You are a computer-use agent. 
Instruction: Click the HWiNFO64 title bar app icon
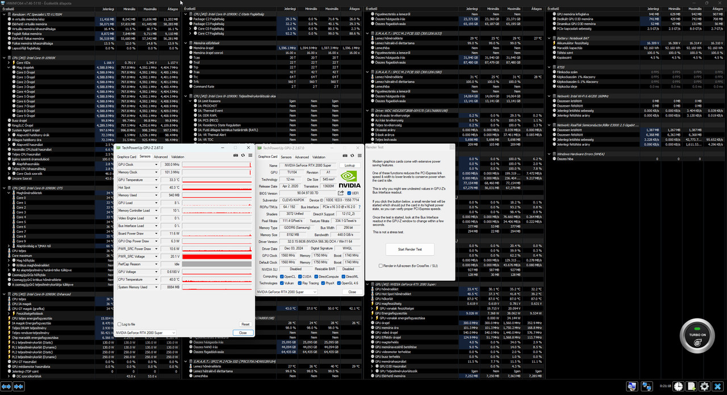3,3
